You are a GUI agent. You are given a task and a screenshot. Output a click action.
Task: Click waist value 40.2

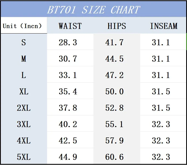[x=68, y=124]
